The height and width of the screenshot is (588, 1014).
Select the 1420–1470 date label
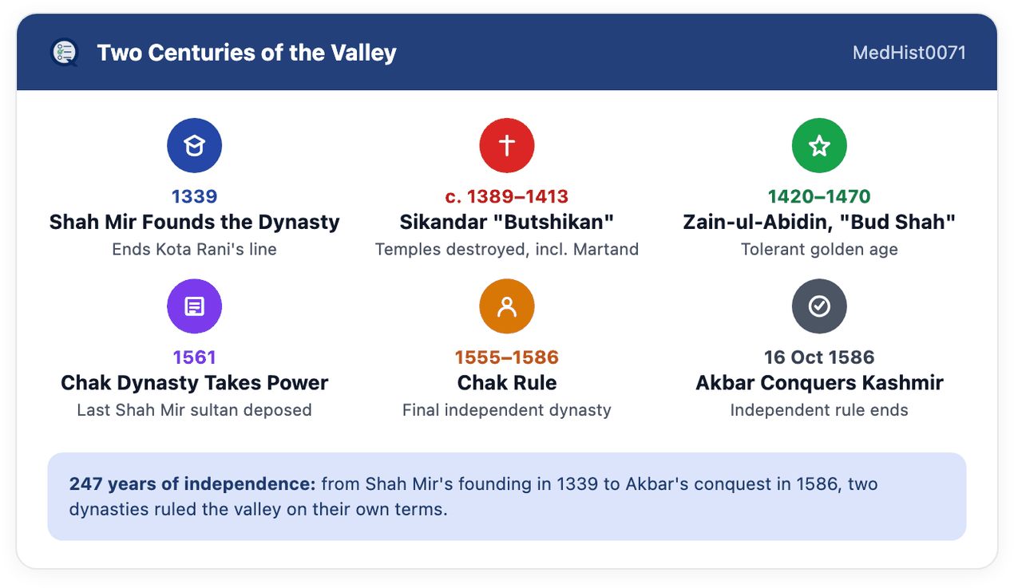[x=819, y=196]
